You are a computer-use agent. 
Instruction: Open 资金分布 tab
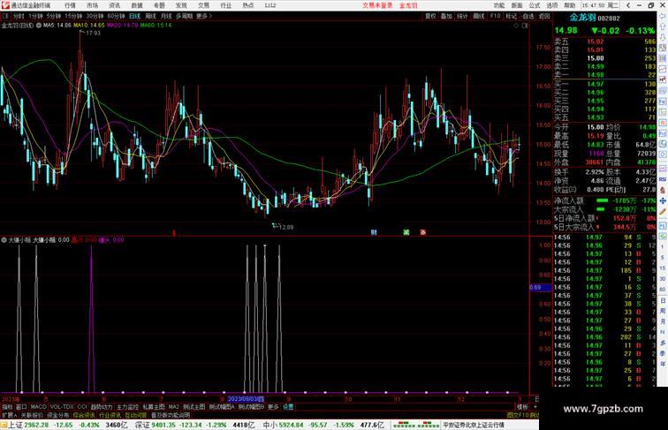click(57, 415)
